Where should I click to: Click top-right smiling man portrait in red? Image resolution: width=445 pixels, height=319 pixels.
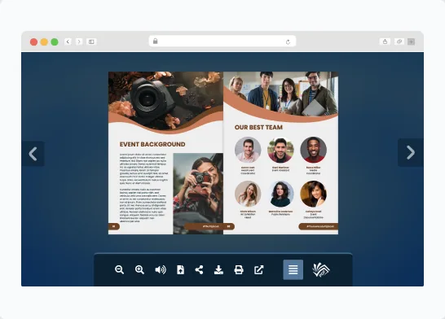pos(313,150)
